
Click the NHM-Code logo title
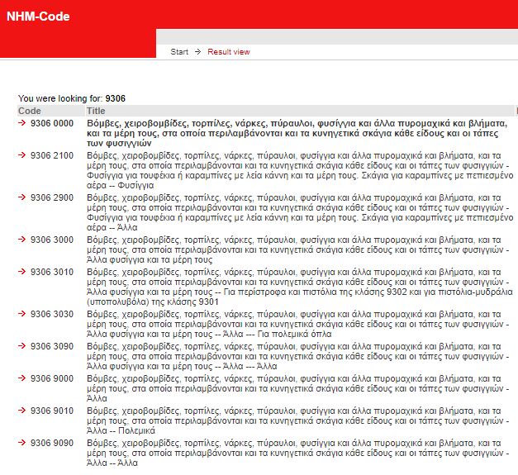pyautogui.click(x=38, y=17)
